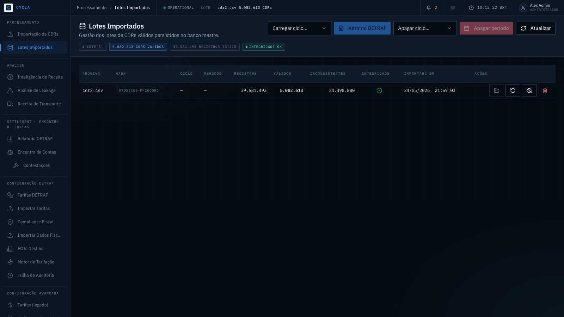Open Importar Tarifas
The image size is (564, 317).
pyautogui.click(x=35, y=209)
